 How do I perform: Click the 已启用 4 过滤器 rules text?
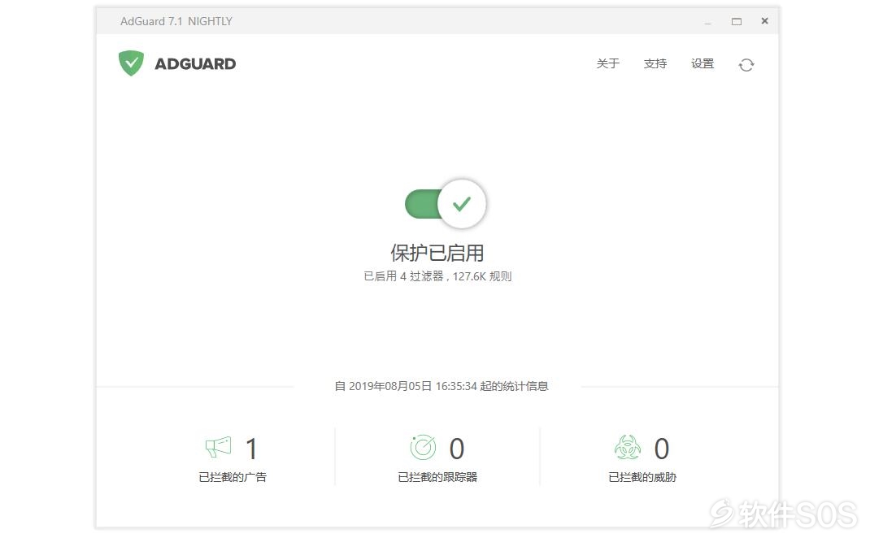pos(437,276)
